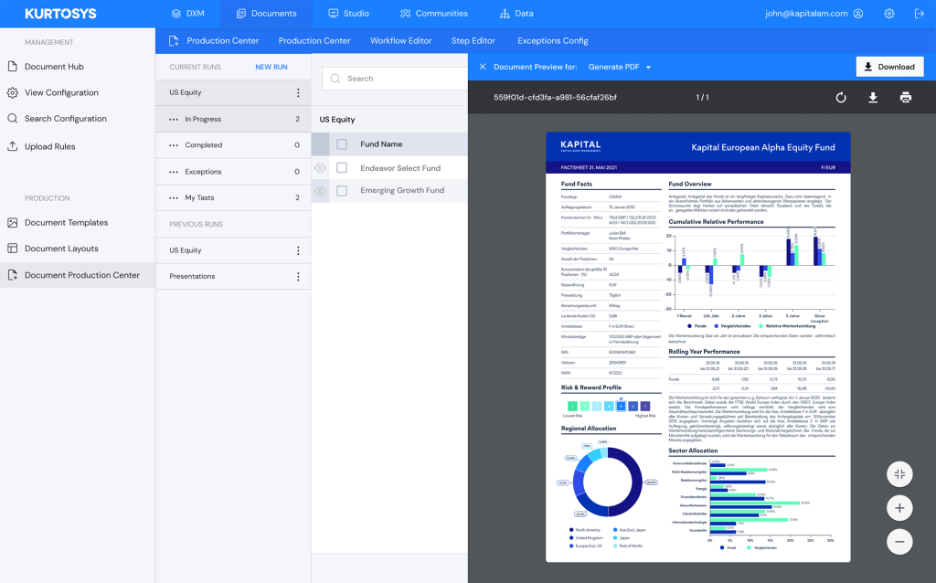The width and height of the screenshot is (936, 583).
Task: Select the In Progress status row
Action: [x=233, y=120]
